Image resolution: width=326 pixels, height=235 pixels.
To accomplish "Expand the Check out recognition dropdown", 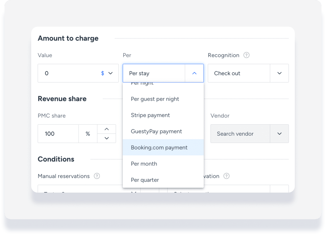I will 279,73.
